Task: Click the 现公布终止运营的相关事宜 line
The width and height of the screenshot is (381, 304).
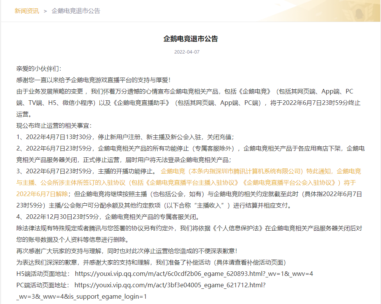Action: tap(53, 125)
